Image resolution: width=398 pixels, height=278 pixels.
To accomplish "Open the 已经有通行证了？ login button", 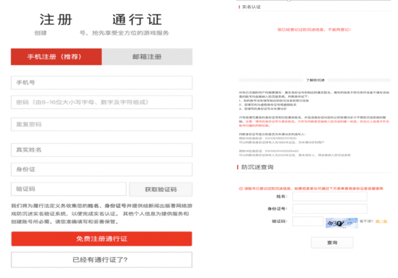I will click(101, 260).
